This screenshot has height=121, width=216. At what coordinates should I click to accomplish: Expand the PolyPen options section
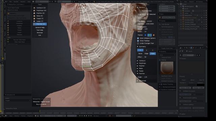137,66
